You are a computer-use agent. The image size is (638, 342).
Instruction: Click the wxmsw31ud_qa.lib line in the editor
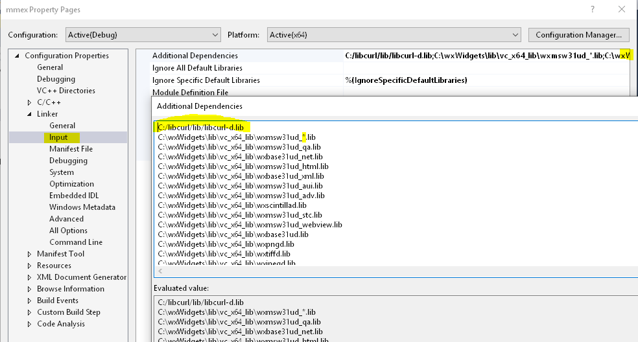(239, 147)
